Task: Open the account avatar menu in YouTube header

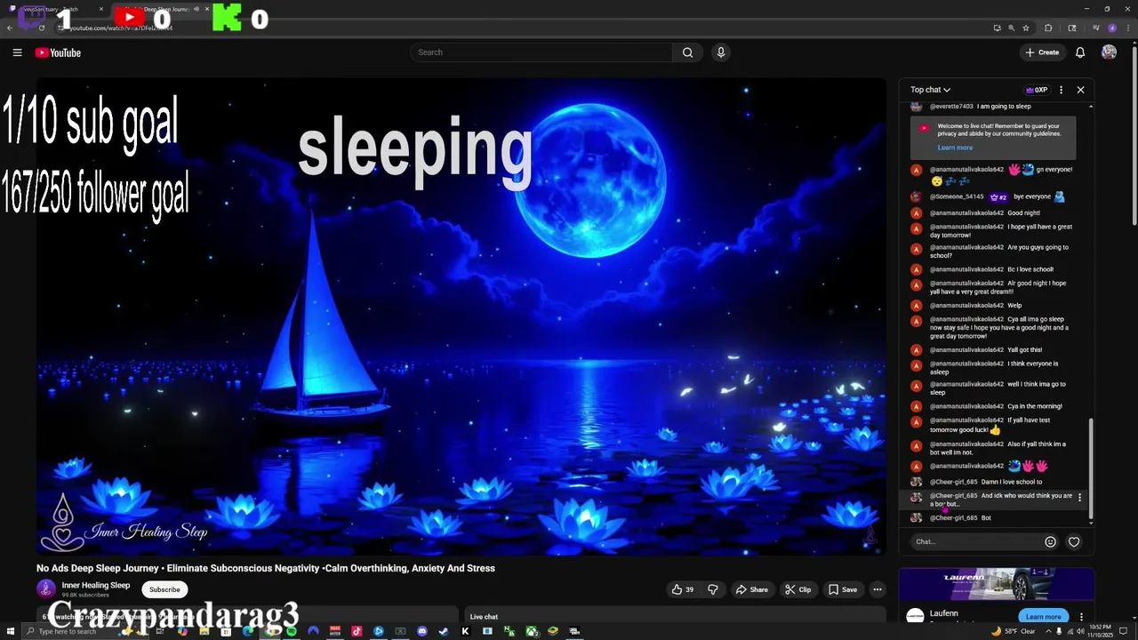Action: click(1109, 52)
